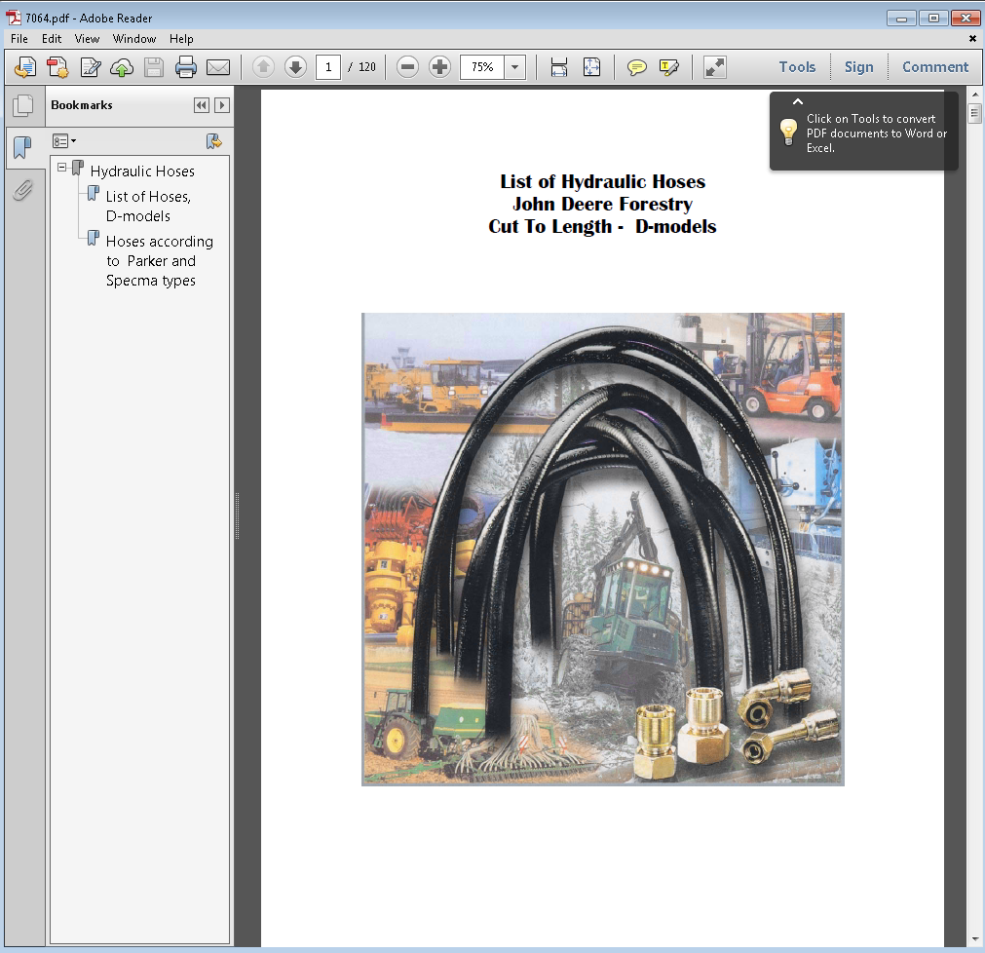Open Hoses according to Parker bookmark
Screen dimensions: 985x953
160,261
